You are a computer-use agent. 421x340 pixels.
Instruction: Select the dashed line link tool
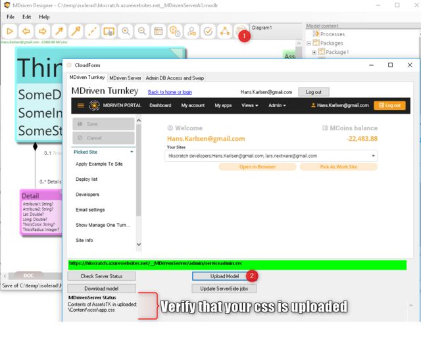(92, 31)
